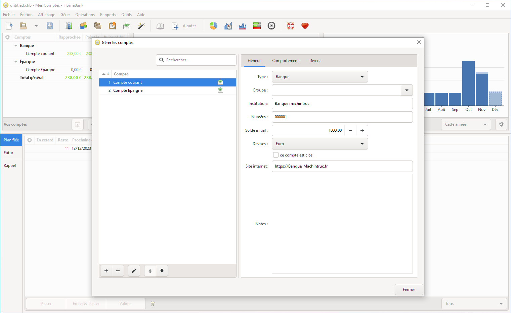
Task: Click the add account plus button
Action: coord(106,271)
